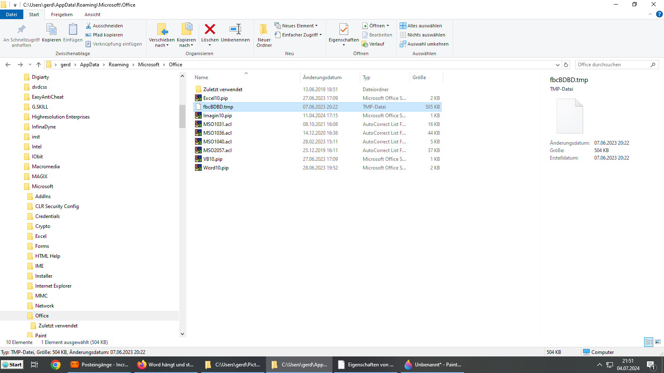The width and height of the screenshot is (664, 373).
Task: Click the Excel10.pip file icon
Action: pyautogui.click(x=198, y=98)
